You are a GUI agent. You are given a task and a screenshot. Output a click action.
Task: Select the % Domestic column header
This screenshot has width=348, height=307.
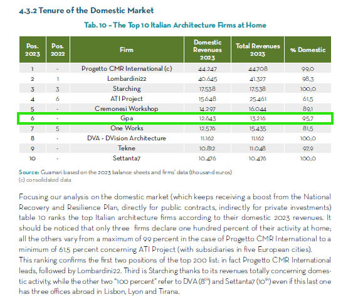[308, 49]
